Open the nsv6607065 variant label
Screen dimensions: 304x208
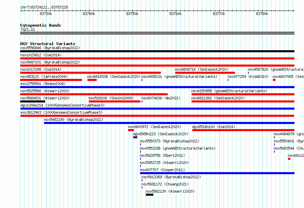(288, 77)
